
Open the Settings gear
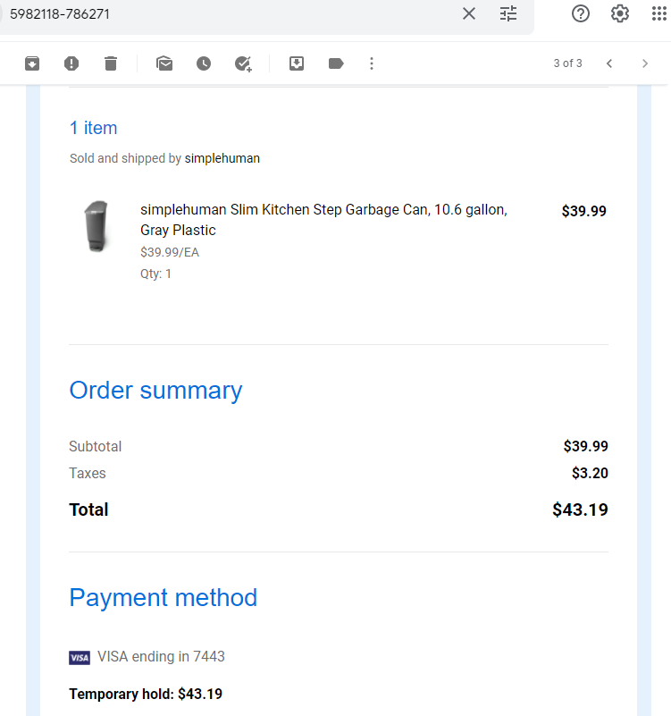tap(620, 13)
